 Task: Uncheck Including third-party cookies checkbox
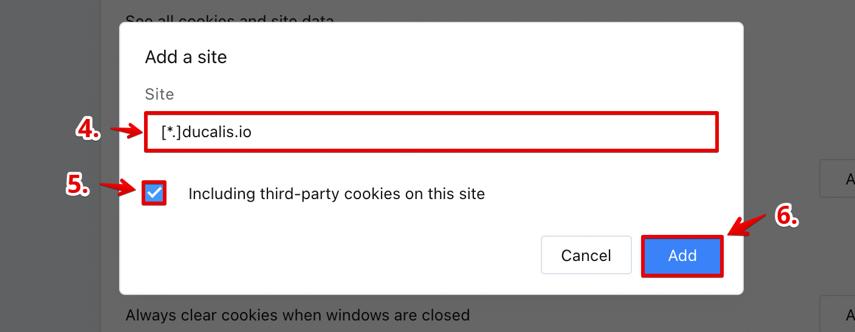coord(154,194)
